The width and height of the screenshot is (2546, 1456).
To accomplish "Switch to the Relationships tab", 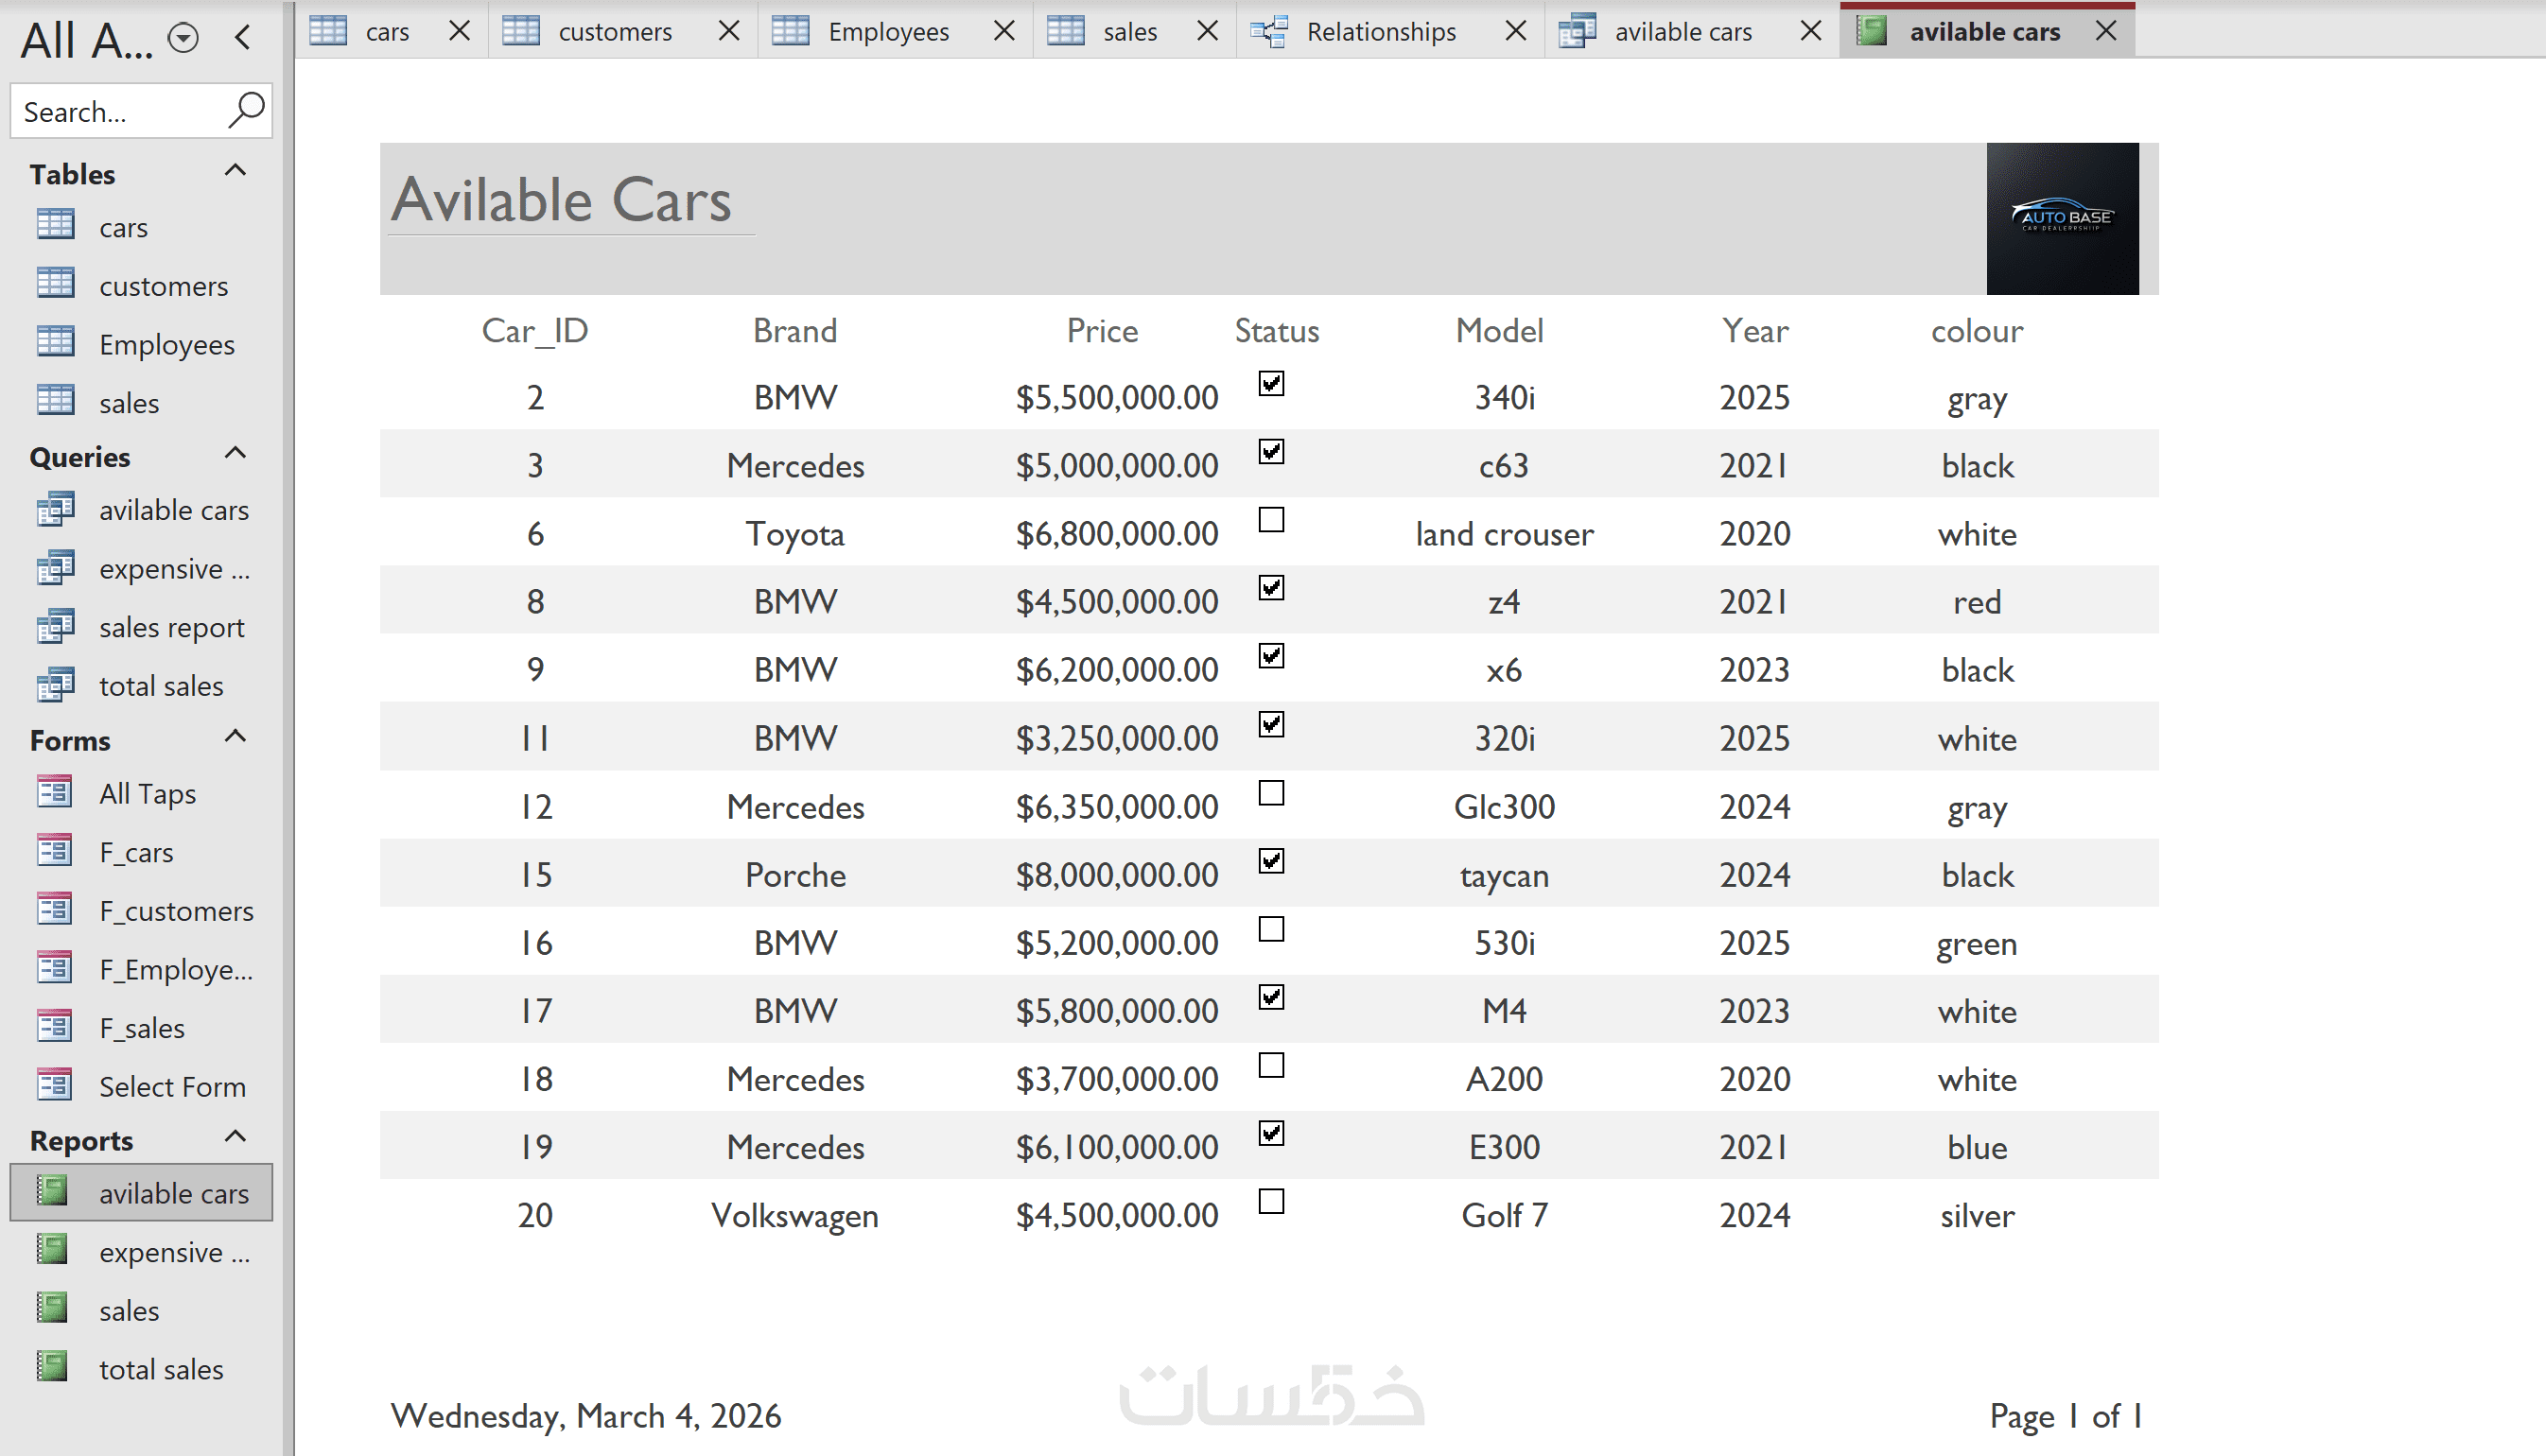I will tap(1380, 32).
